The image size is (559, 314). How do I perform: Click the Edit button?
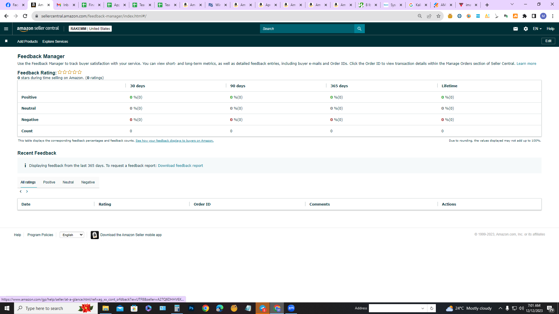(548, 41)
